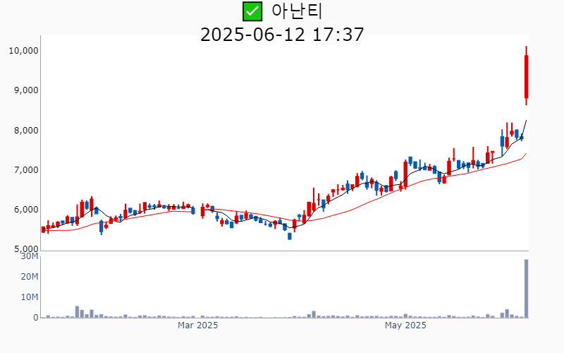
Task: Click the Mar 2025 date axis label
Action: [198, 325]
